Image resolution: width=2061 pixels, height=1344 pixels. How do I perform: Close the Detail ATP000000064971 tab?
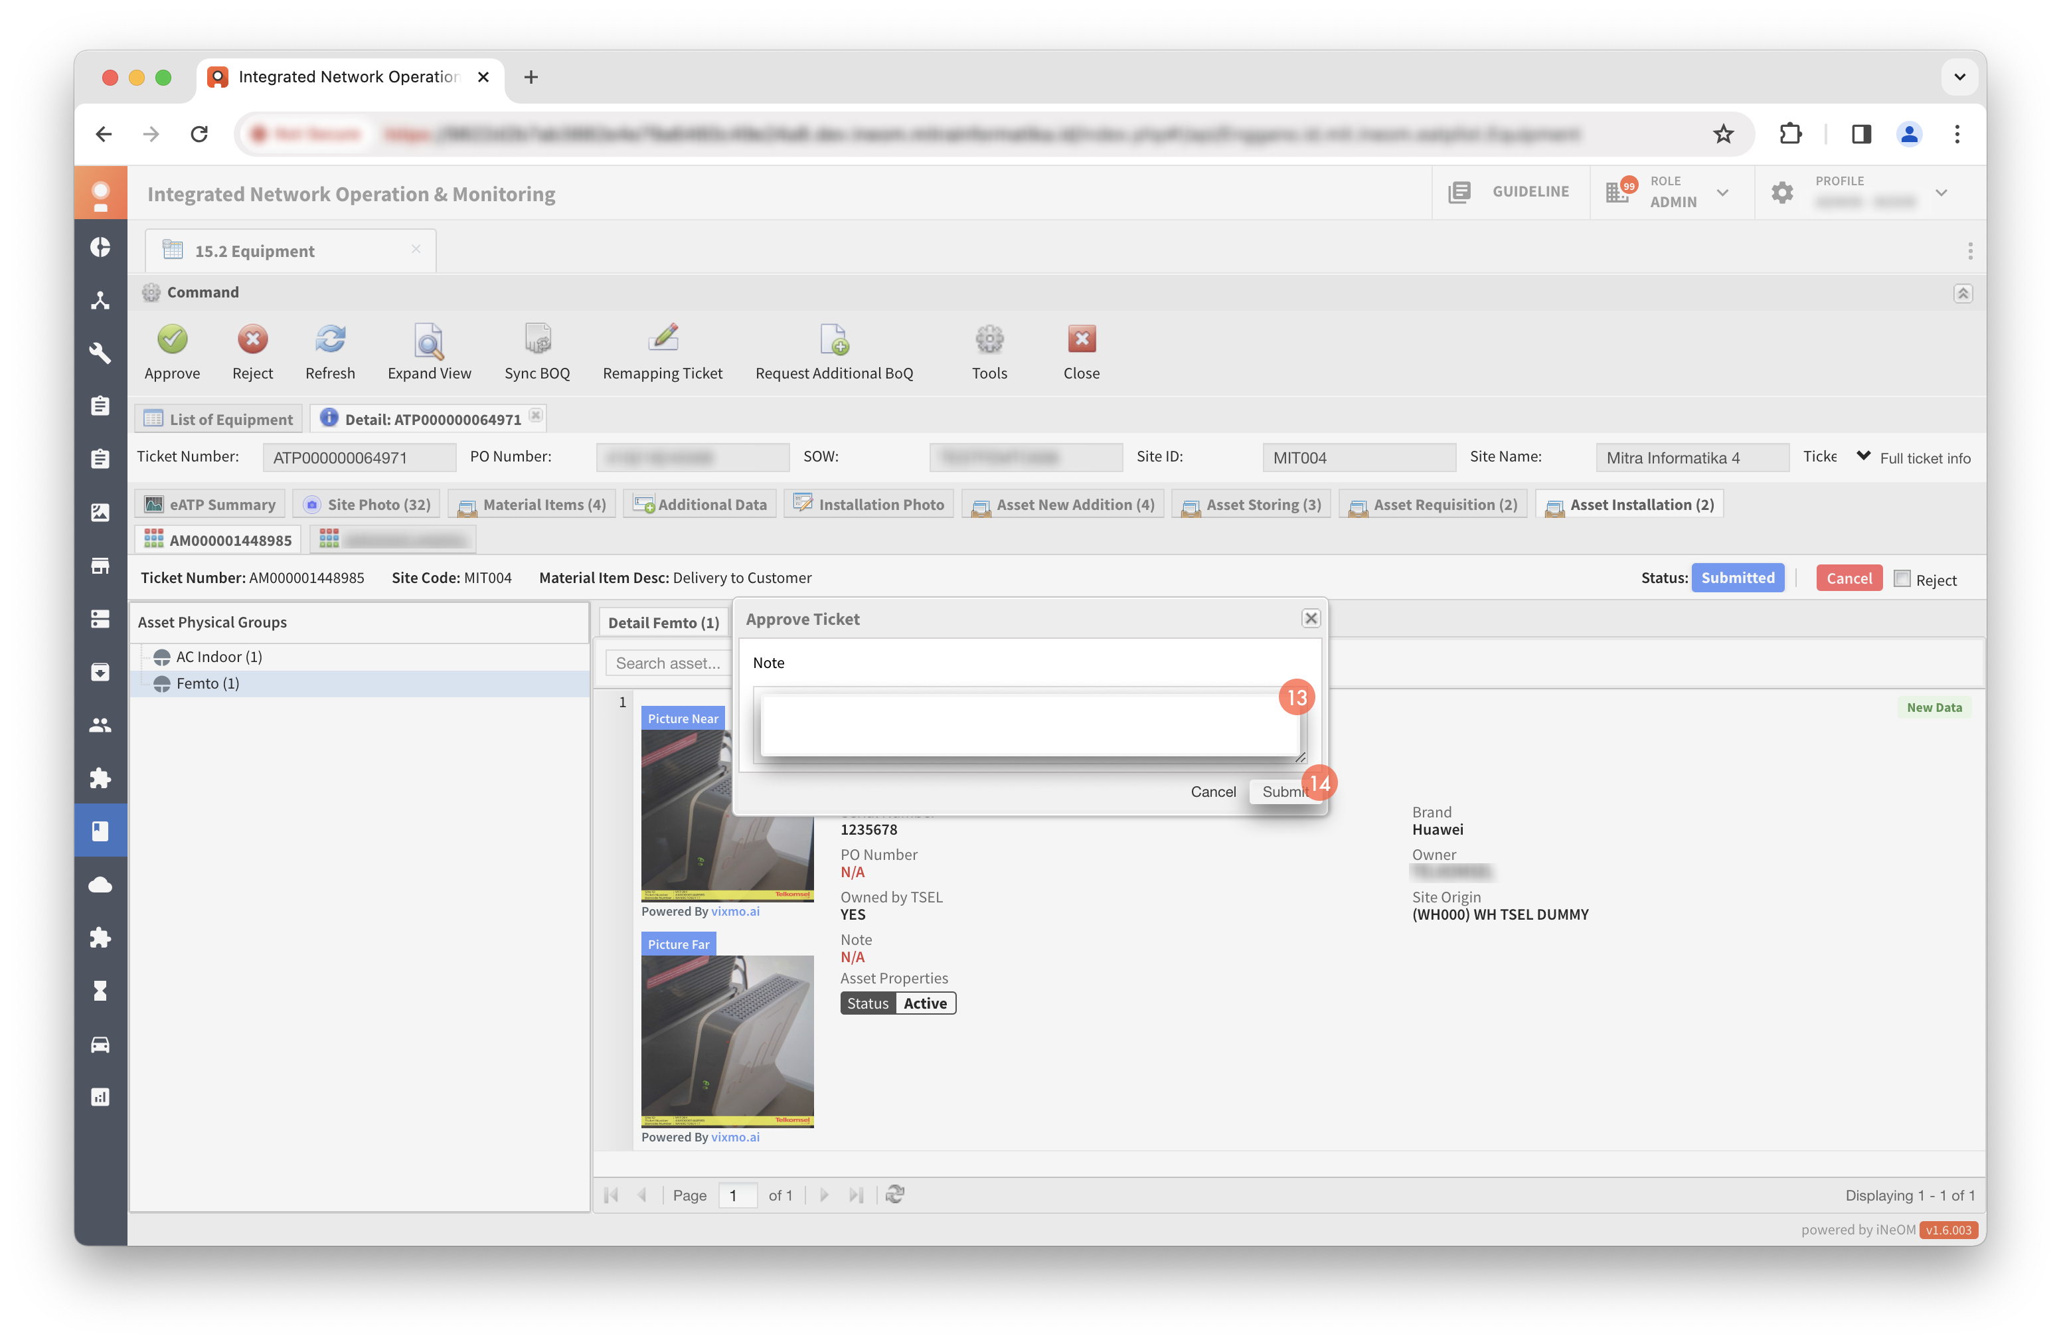coord(536,416)
